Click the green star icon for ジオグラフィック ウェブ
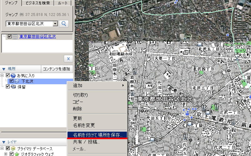The height and width of the screenshot is (156, 251). [17, 154]
